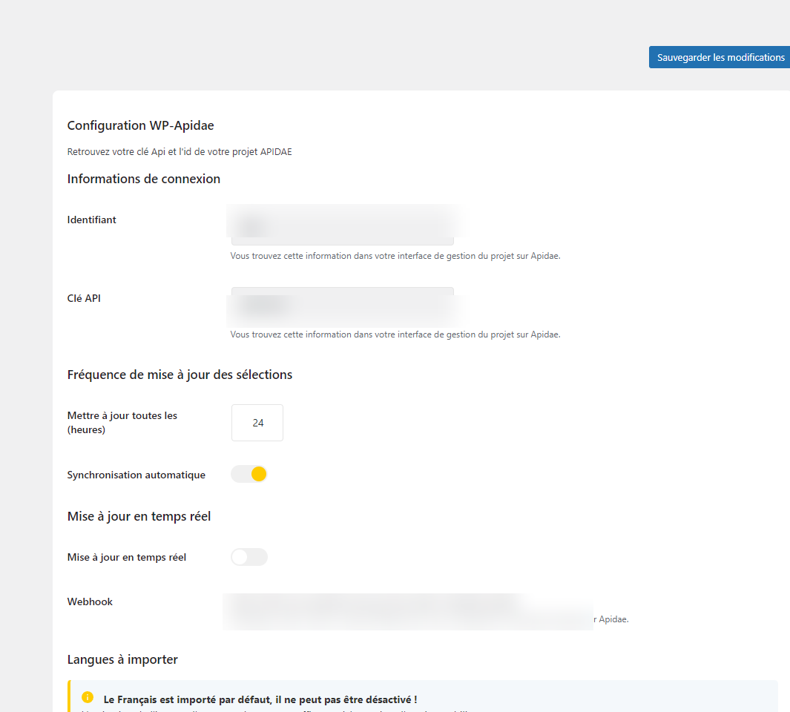Focus the Identifiant input field
This screenshot has width=790, height=712.
[x=342, y=225]
